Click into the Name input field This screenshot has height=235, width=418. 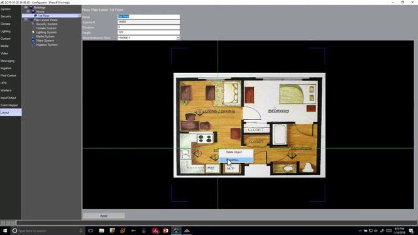(148, 16)
